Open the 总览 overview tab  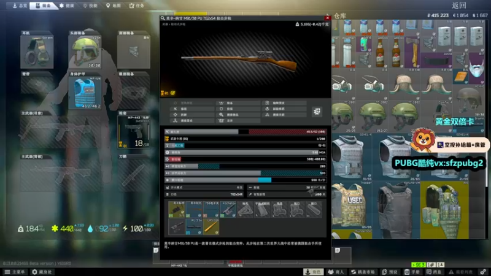click(x=20, y=6)
